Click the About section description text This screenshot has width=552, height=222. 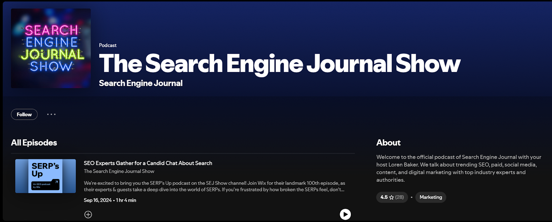tap(459, 168)
